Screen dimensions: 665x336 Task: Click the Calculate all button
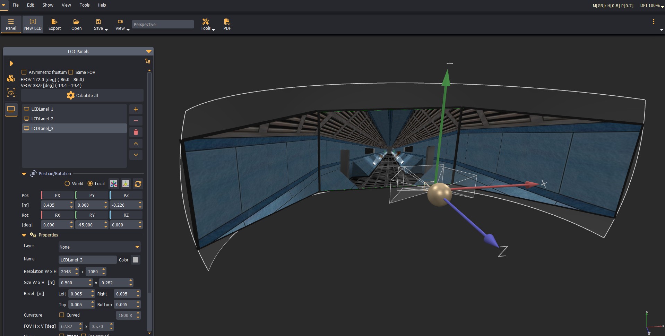pyautogui.click(x=83, y=95)
